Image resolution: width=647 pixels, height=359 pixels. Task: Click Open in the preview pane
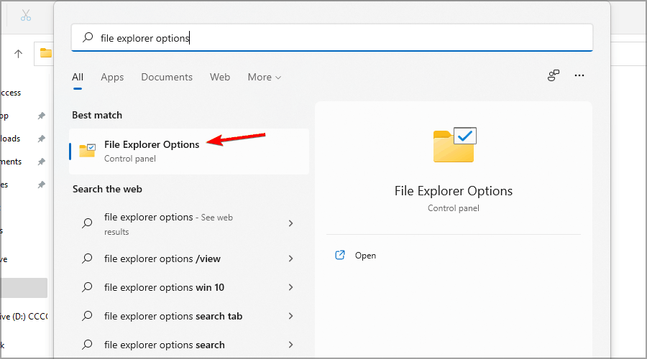(365, 256)
